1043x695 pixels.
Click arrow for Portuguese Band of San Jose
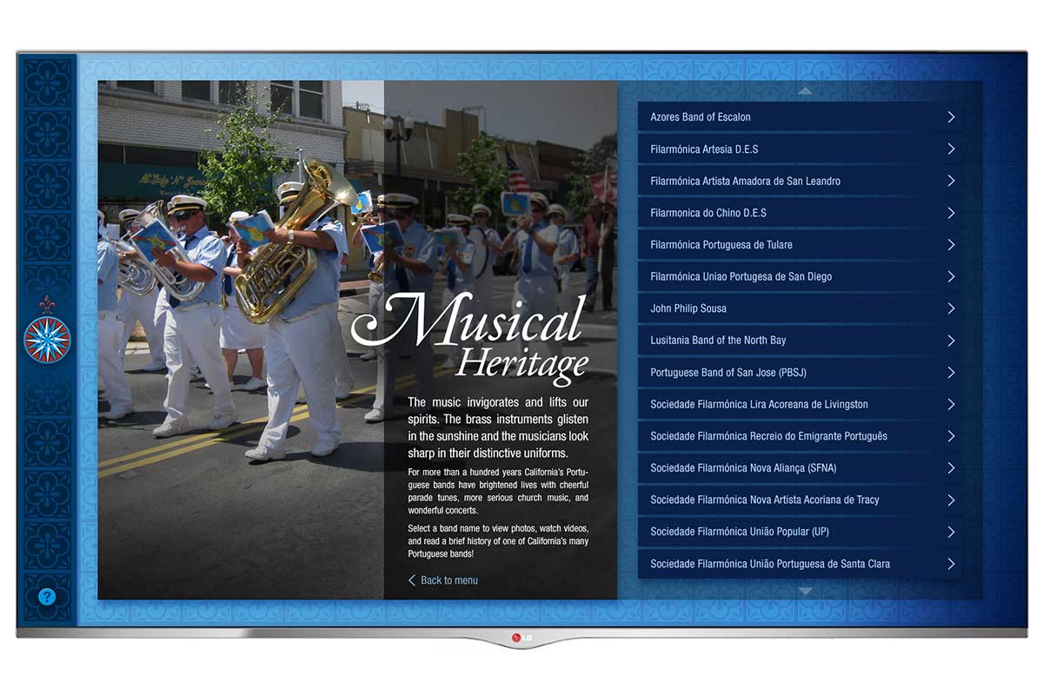pos(951,373)
